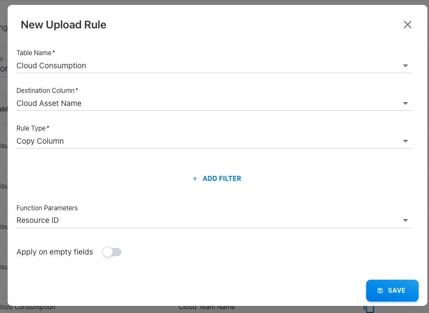Add a new filter with ADD FILTER
Screen dimensions: 429x313
click(x=221, y=179)
